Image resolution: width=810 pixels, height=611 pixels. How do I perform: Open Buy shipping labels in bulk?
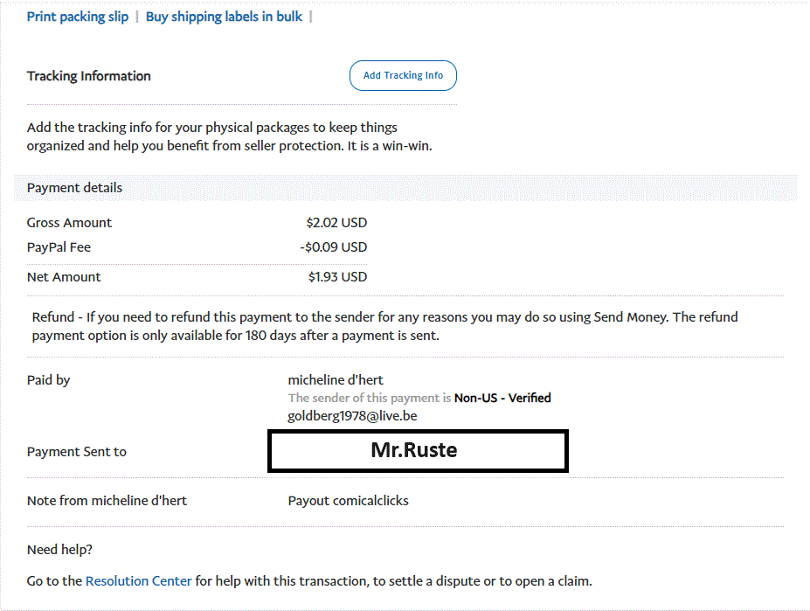[x=224, y=17]
